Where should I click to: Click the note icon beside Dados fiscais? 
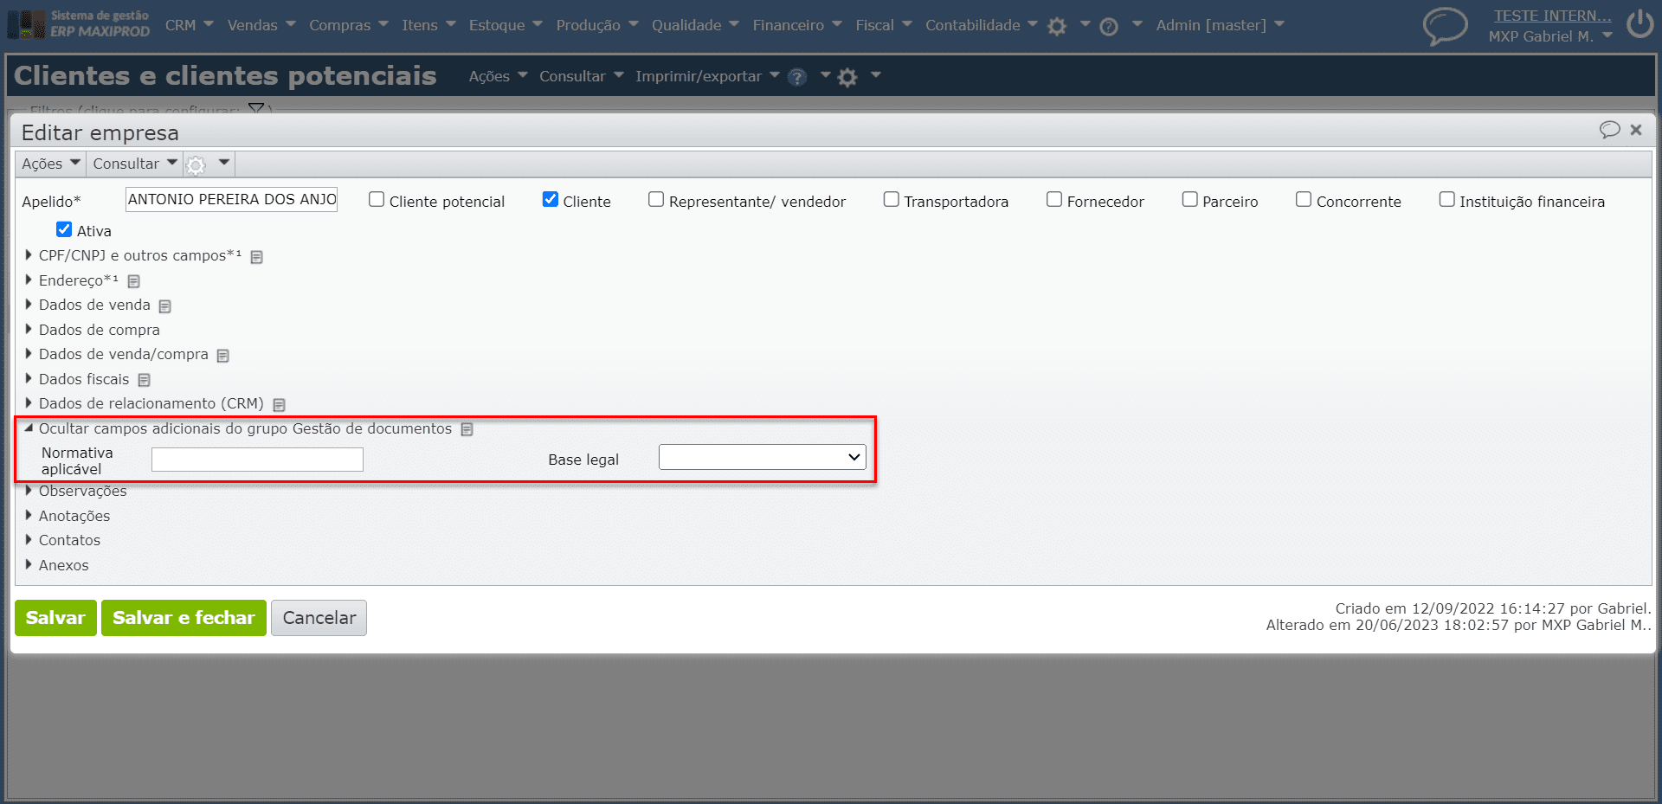pyautogui.click(x=145, y=380)
